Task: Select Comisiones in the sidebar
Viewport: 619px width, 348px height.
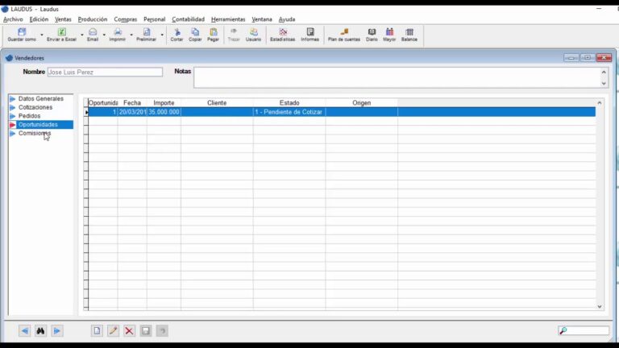Action: [35, 134]
